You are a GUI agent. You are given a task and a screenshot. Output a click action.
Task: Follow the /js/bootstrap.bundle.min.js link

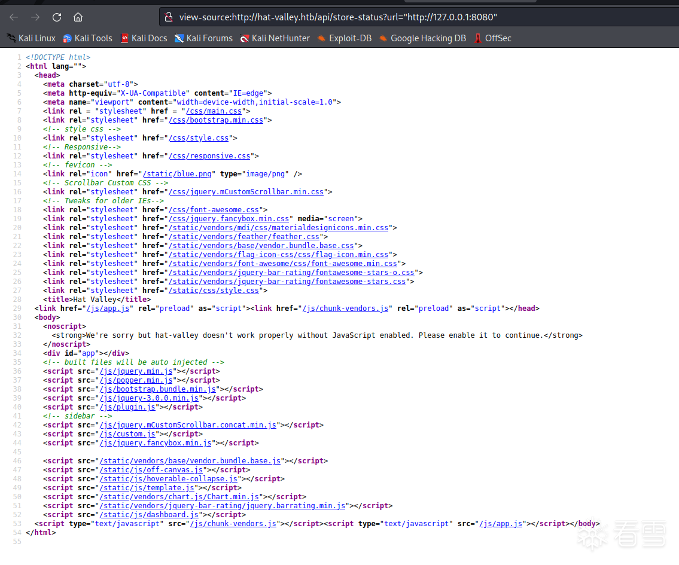tap(157, 389)
